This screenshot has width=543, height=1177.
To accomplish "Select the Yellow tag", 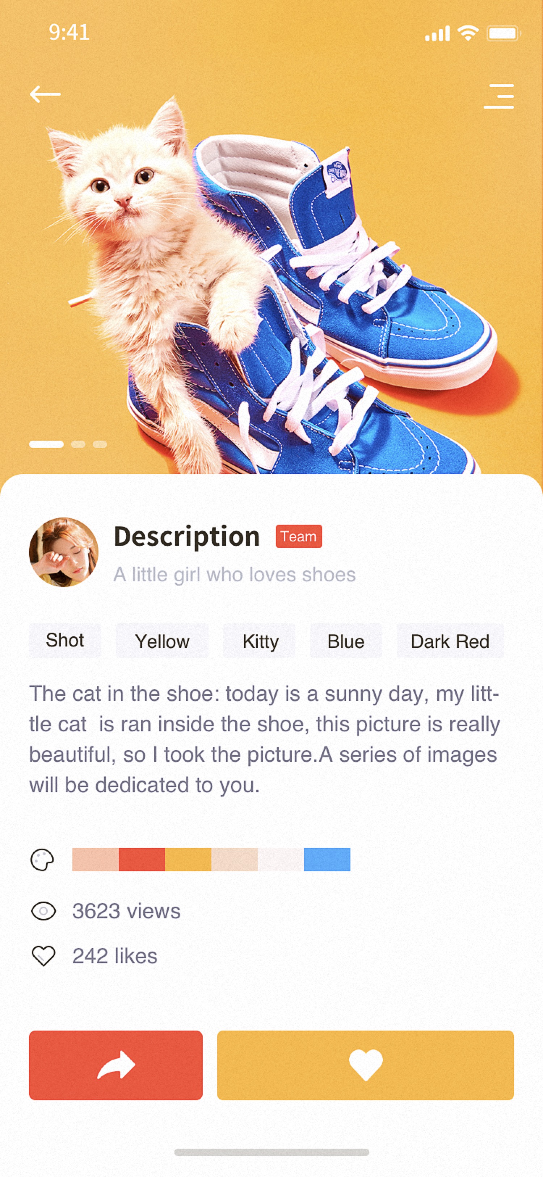I will pyautogui.click(x=162, y=641).
